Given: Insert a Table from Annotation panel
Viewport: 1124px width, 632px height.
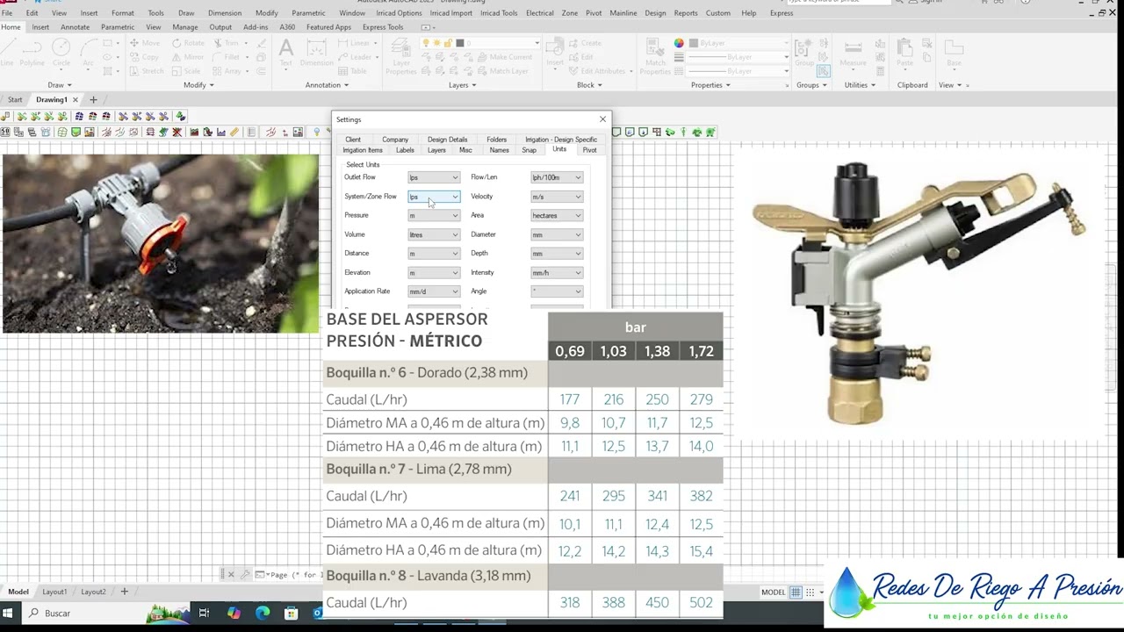Looking at the screenshot, I should 352,71.
